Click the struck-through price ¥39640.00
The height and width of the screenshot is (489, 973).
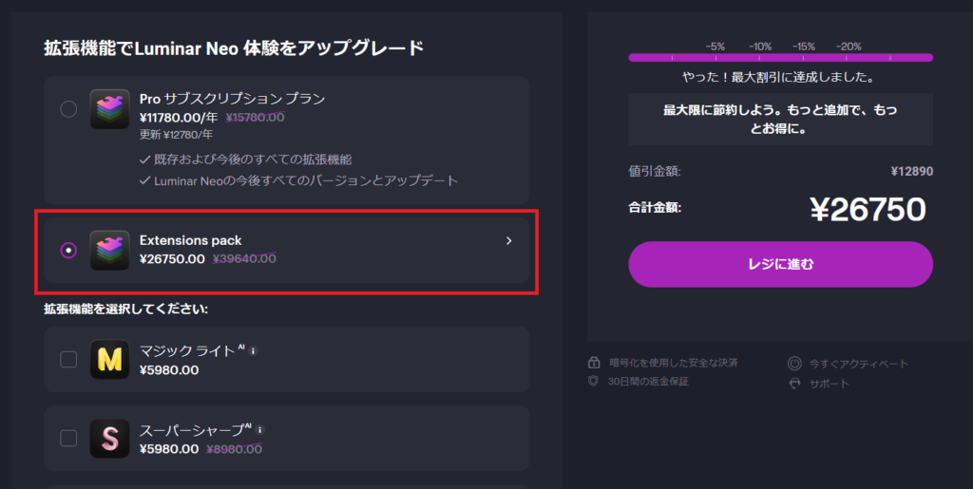click(x=244, y=258)
